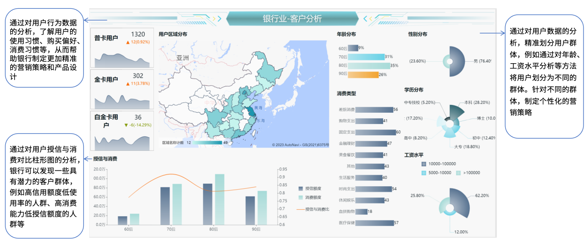This screenshot has width=587, height=246.
Task: Click the orange up-triangle in 普卡用户 card
Action: tap(128, 42)
